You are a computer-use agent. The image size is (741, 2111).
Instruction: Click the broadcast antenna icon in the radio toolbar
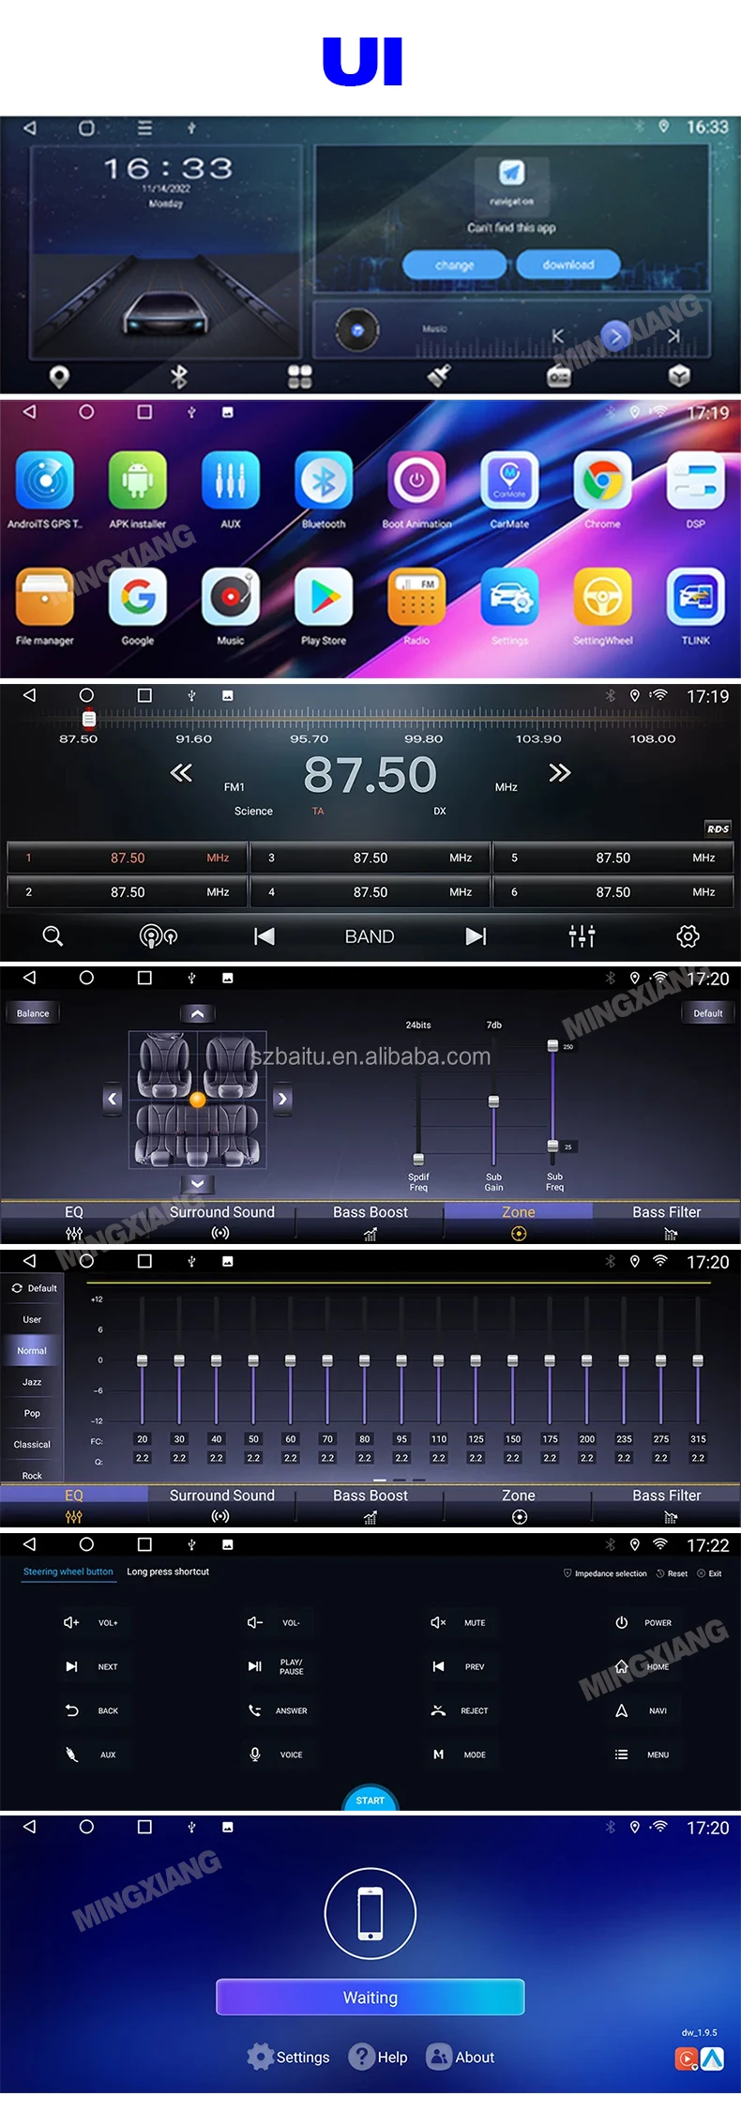pos(159,936)
